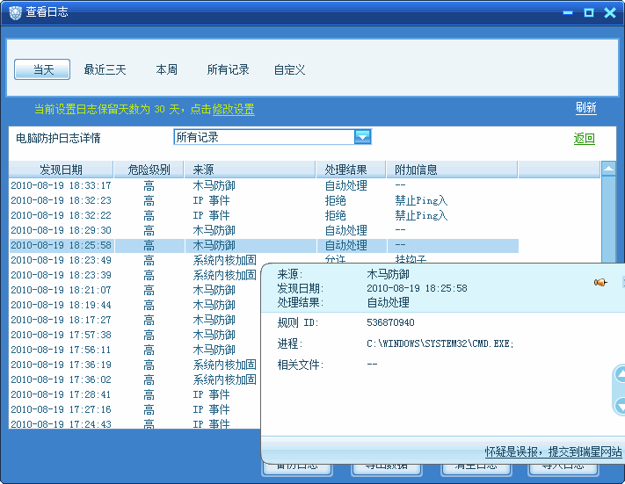
Task: Close the 查看日志 window
Action: [x=609, y=12]
